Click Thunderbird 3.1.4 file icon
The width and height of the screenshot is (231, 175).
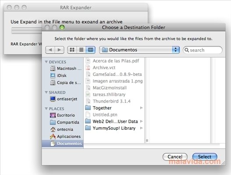[x=88, y=101]
